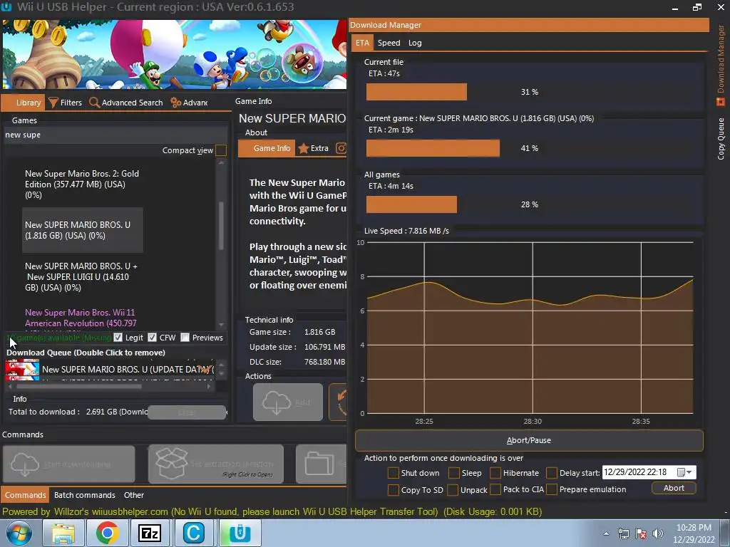Image resolution: width=730 pixels, height=547 pixels.
Task: Click the calendar icon in Delay start field
Action: [x=681, y=472]
